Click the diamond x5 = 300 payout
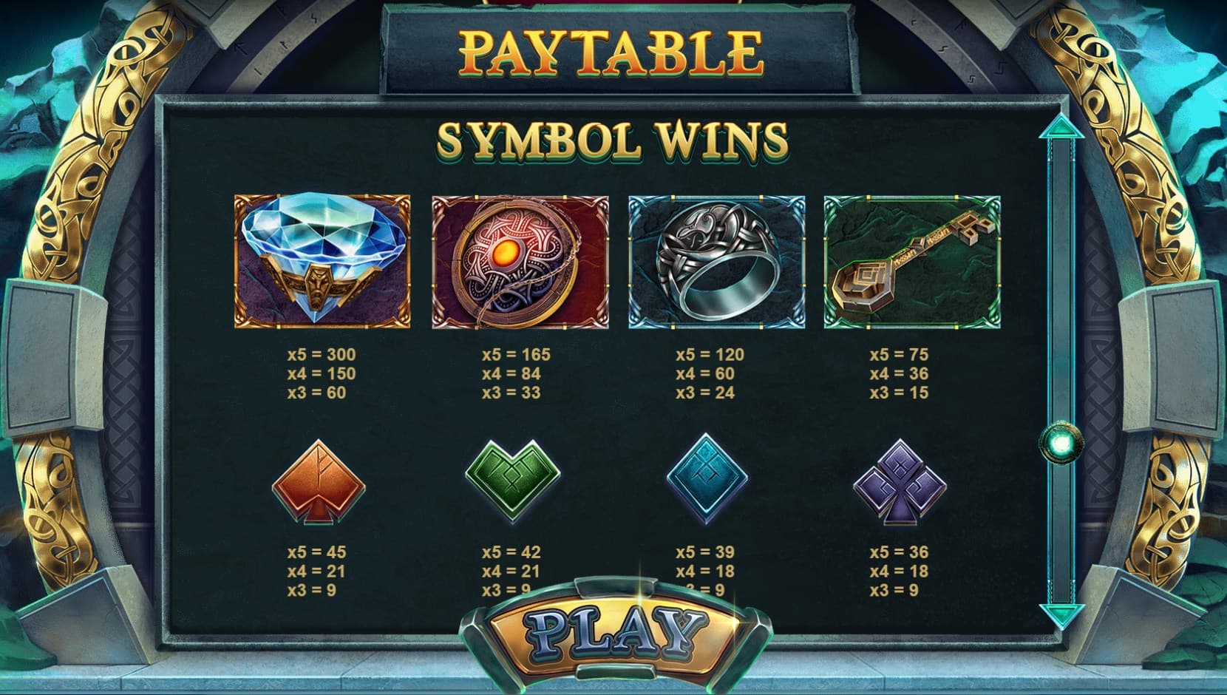The image size is (1227, 695). [322, 354]
